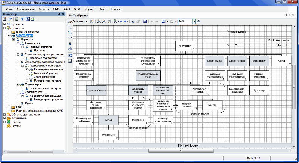Select the department org-unit tool in vertical palette
Image resolution: width=299 pixels, height=163 pixels.
pos(70,49)
